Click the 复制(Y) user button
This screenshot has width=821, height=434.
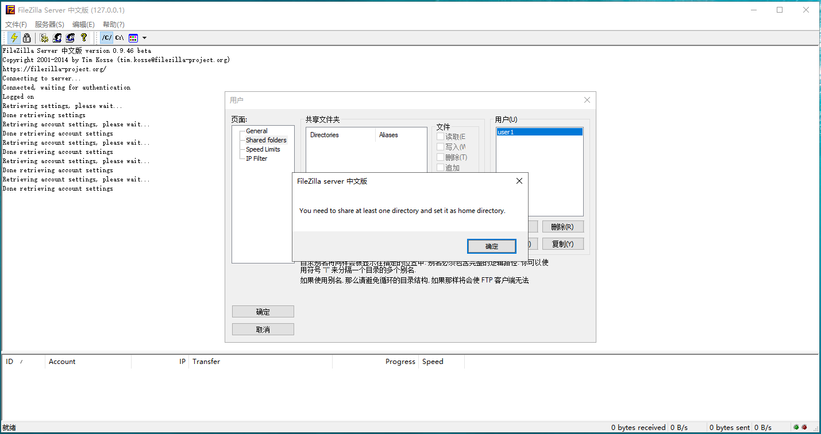coord(562,244)
